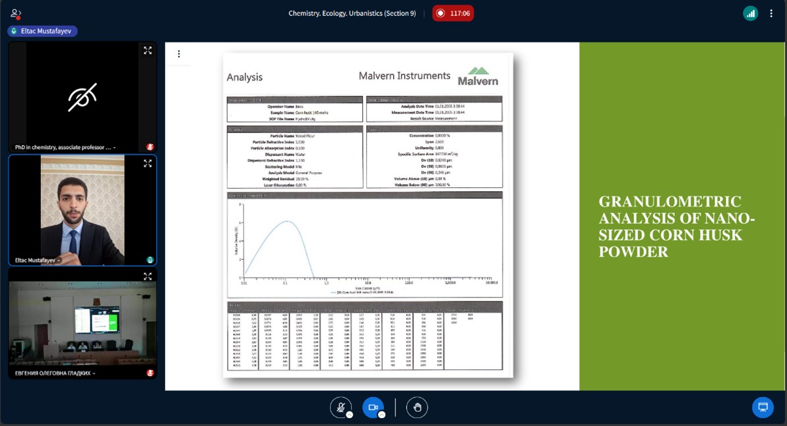The width and height of the screenshot is (787, 426).
Task: Open the users list panel icon
Action: tap(16, 13)
